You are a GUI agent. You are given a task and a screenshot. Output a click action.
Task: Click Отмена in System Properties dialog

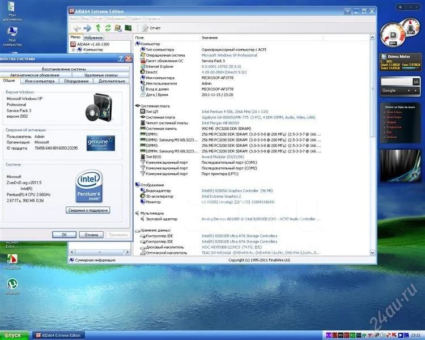(x=91, y=235)
